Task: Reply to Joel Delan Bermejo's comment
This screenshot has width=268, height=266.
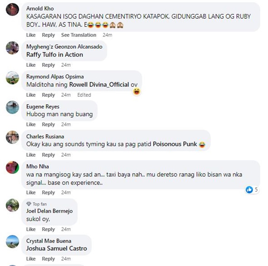Action: [48, 229]
